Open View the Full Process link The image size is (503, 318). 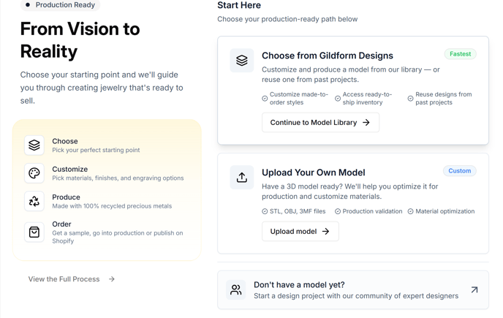[71, 279]
